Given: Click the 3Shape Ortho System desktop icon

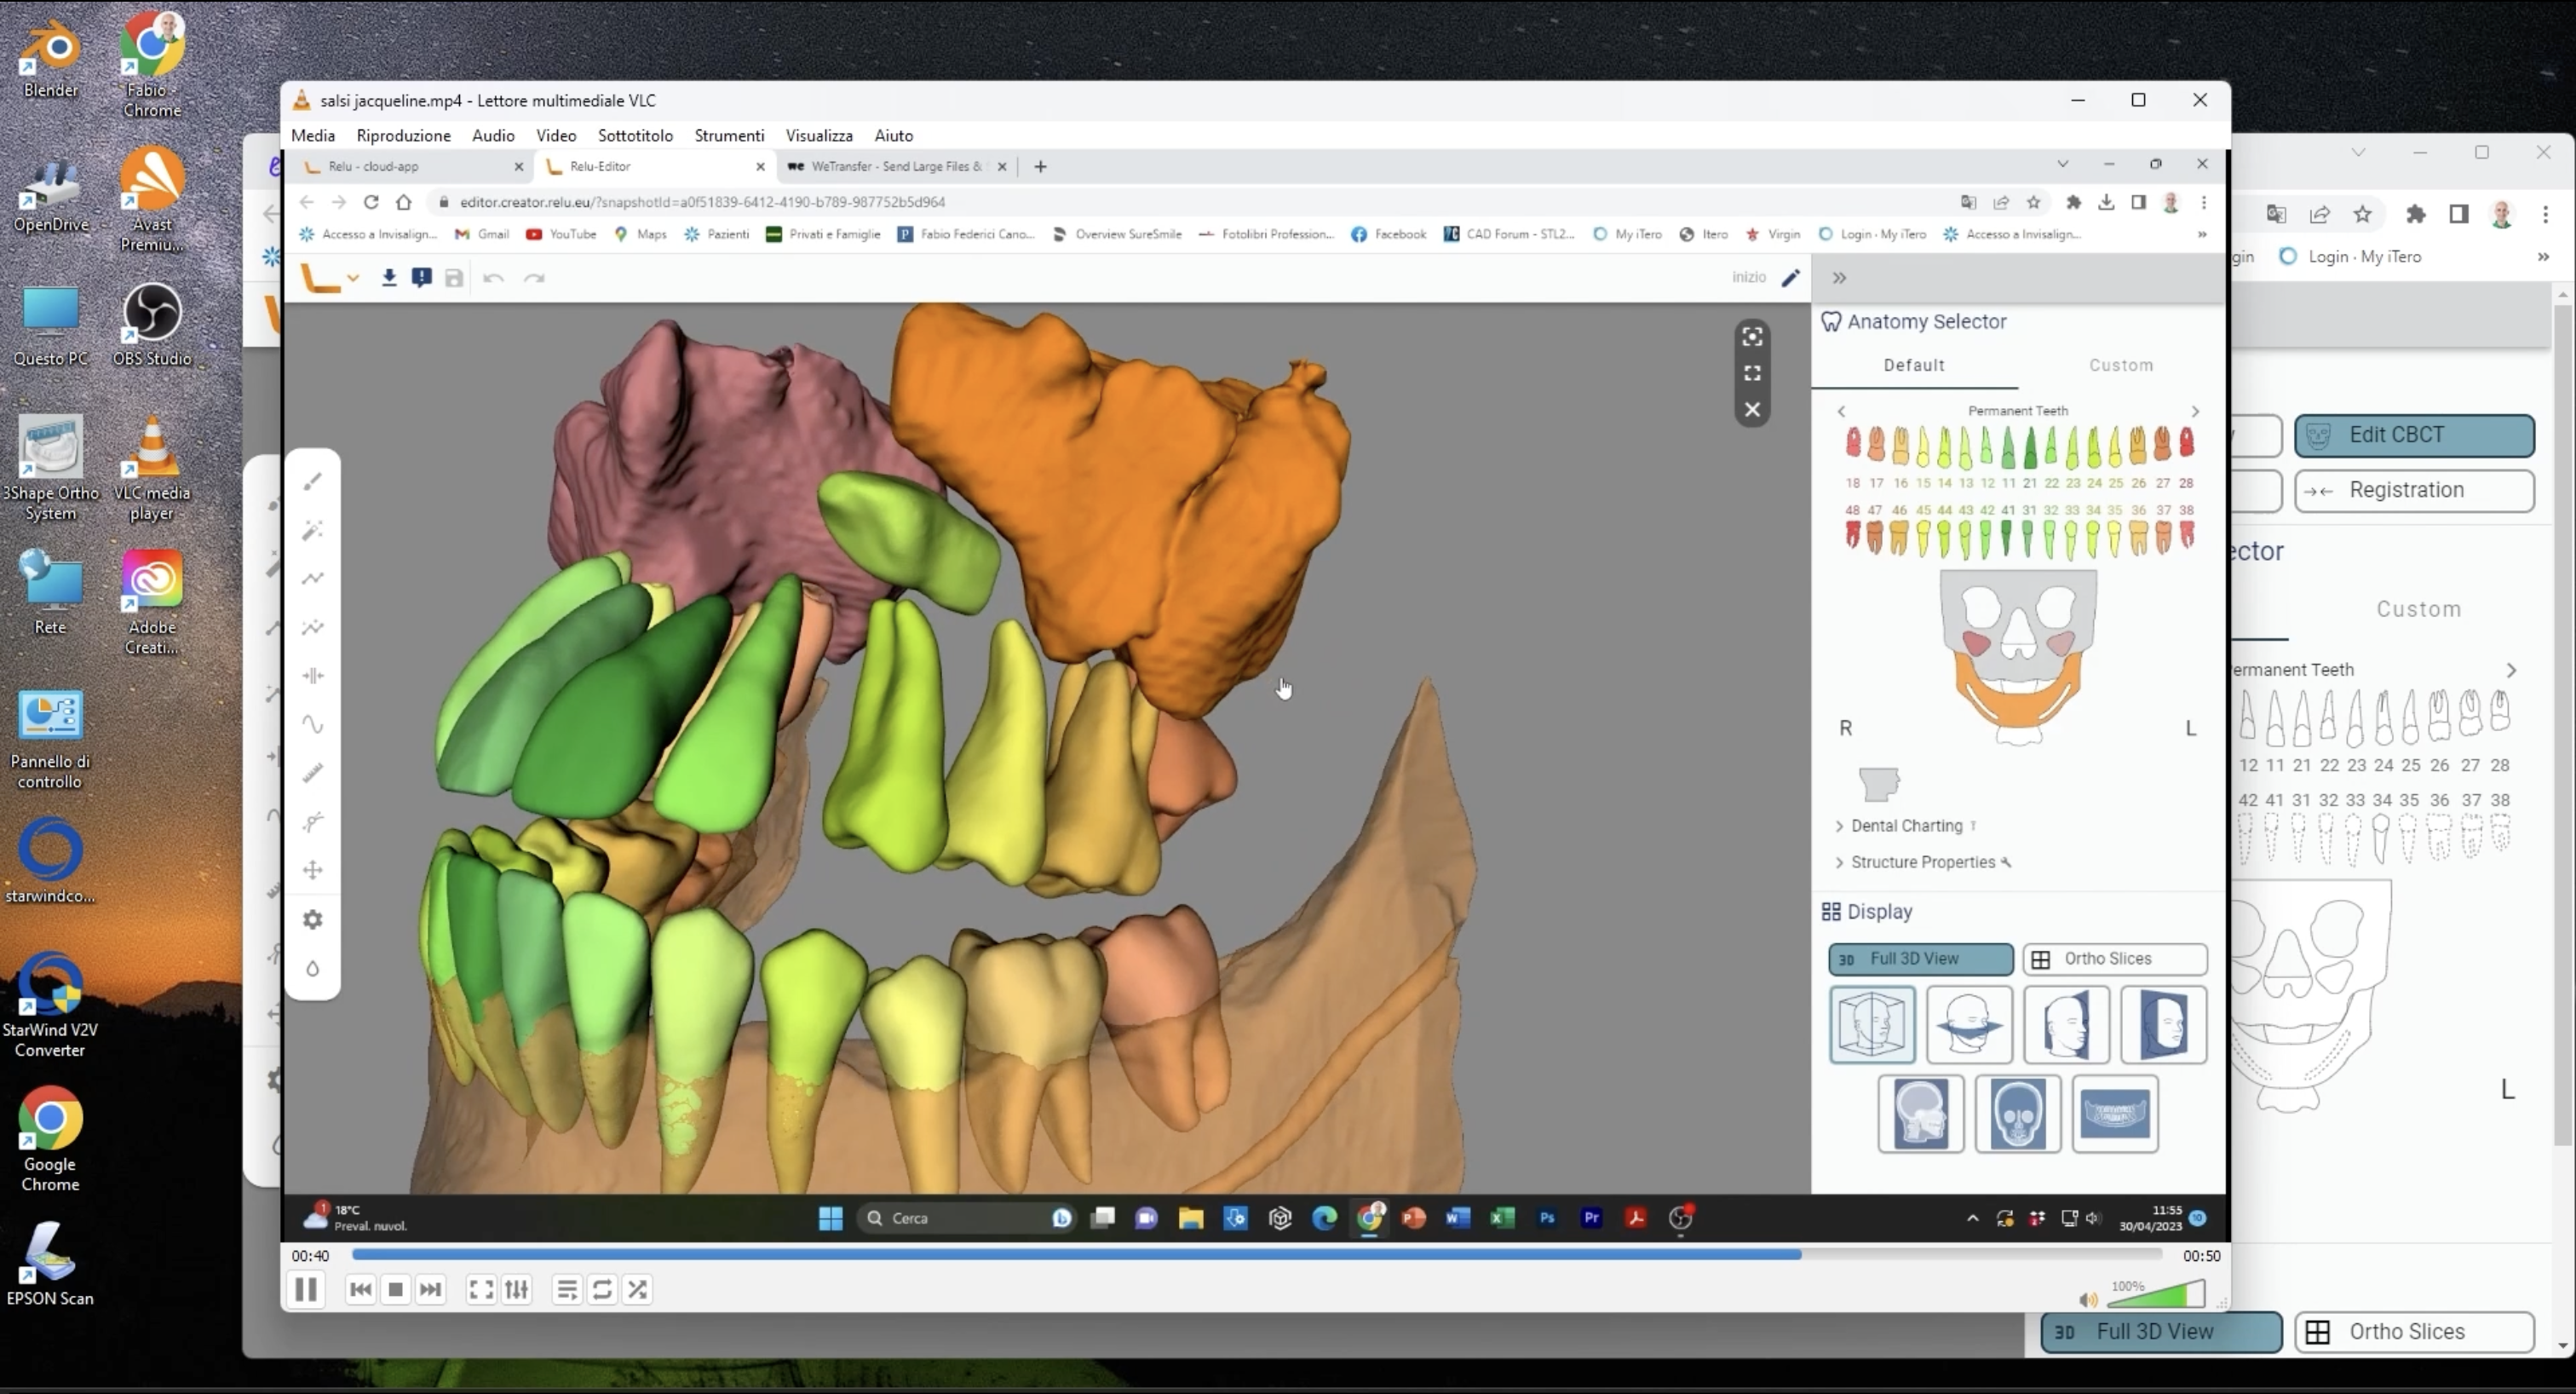Looking at the screenshot, I should (x=50, y=468).
